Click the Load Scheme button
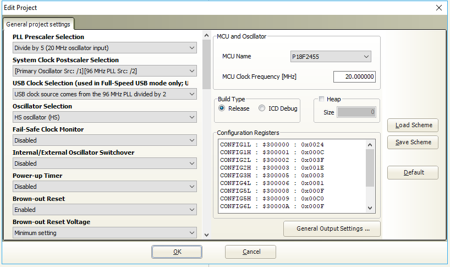 [x=413, y=125]
